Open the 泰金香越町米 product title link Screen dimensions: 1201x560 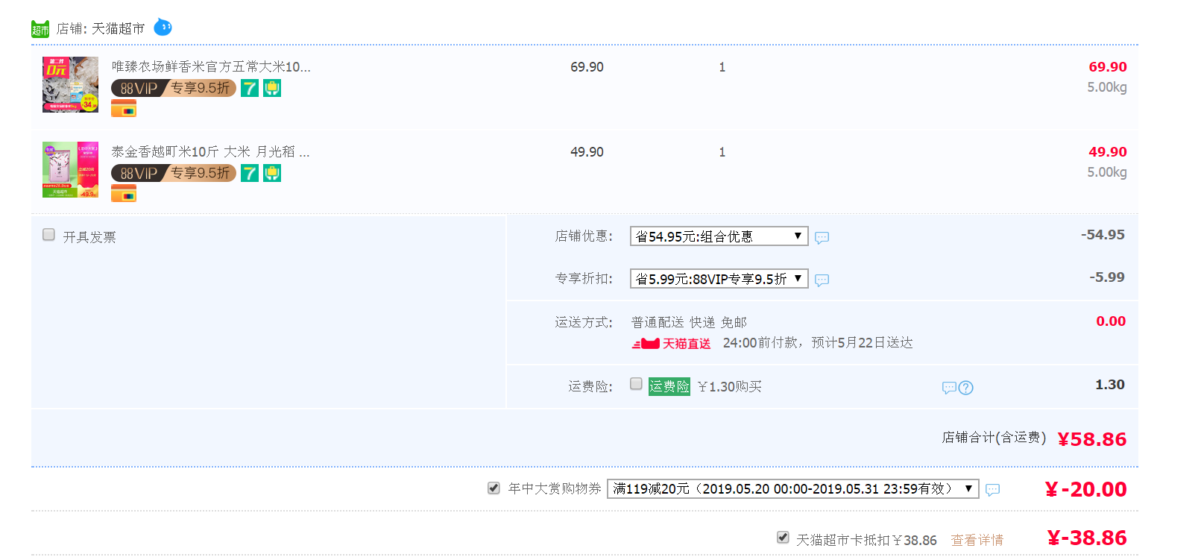[x=210, y=152]
